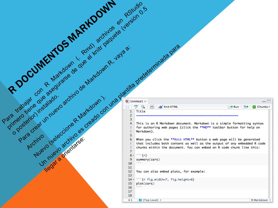
Task: Click line number 18 in gutter
Action: [130, 196]
